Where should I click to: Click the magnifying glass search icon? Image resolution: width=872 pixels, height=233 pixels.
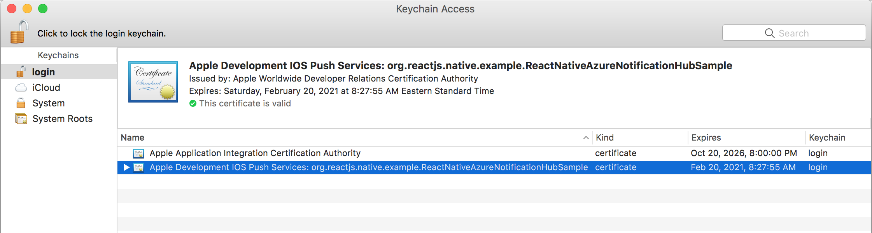click(x=769, y=33)
